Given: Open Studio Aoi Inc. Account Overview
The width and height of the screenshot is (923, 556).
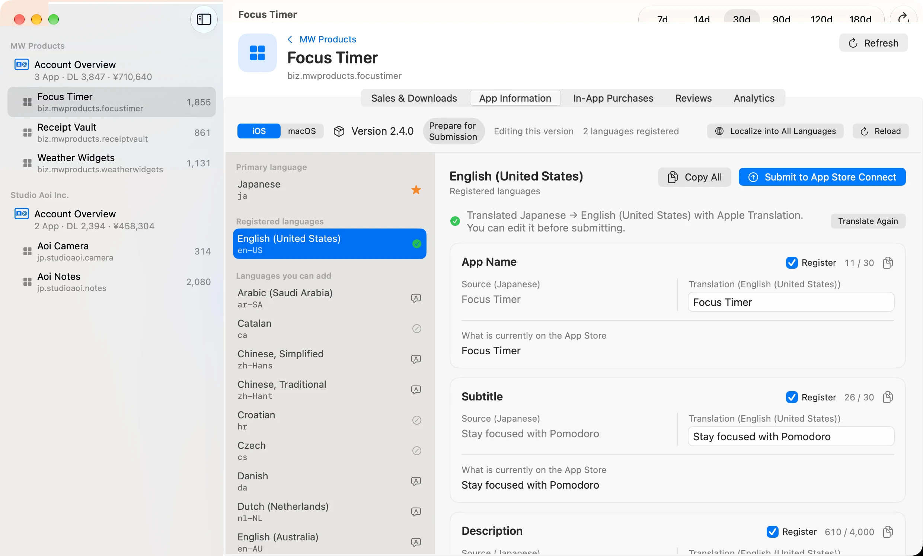Looking at the screenshot, I should pos(112,220).
